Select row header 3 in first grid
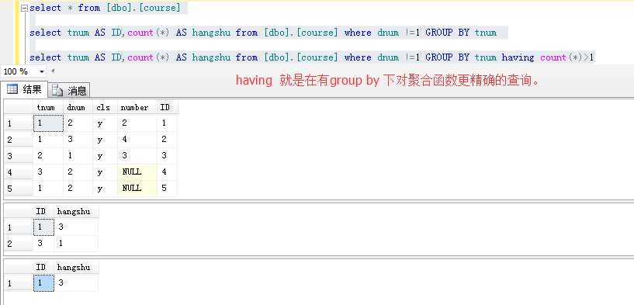This screenshot has height=305, width=634. pyautogui.click(x=18, y=156)
